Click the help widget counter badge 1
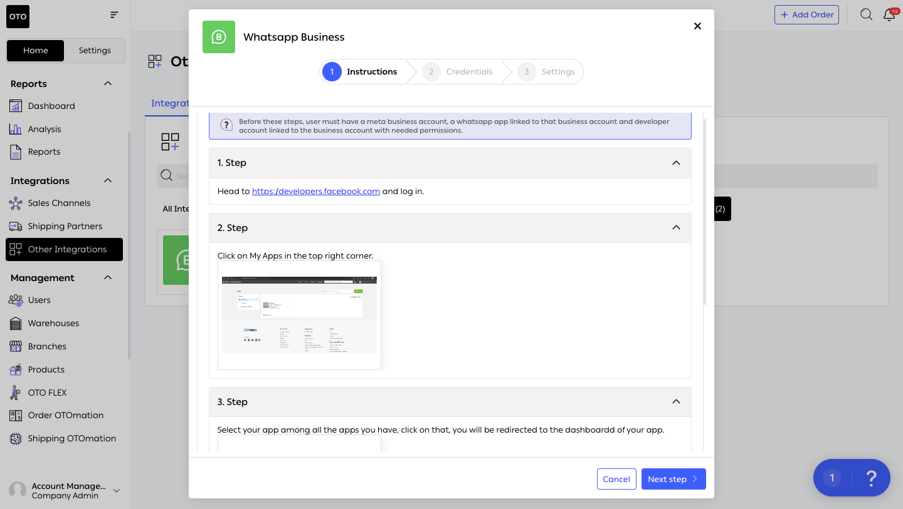 [832, 478]
